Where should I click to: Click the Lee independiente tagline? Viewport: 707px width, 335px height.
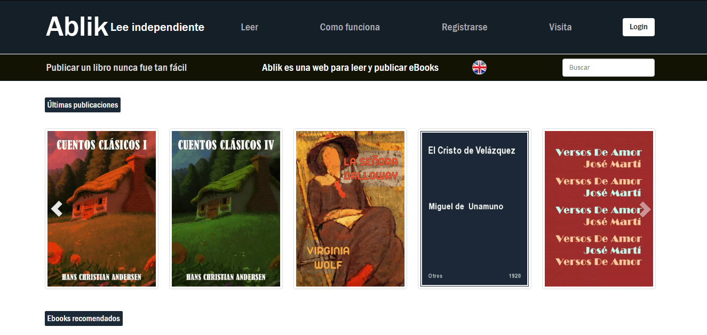157,27
